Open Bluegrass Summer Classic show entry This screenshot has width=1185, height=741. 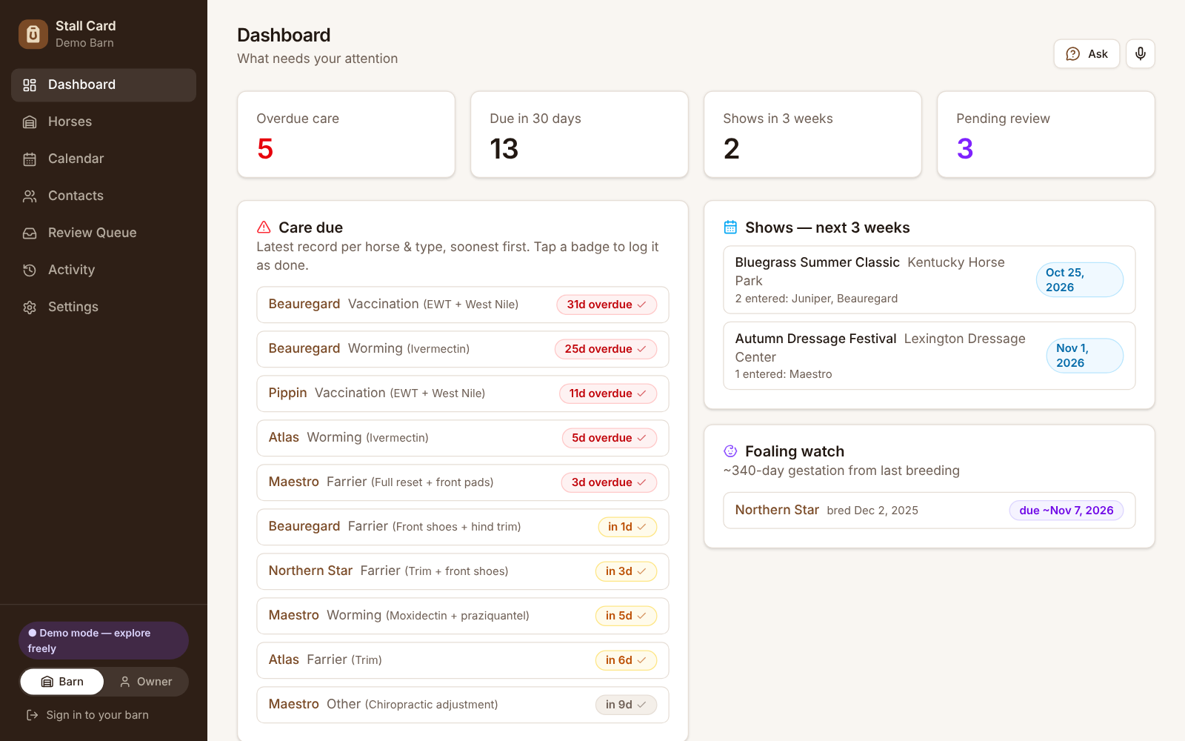pyautogui.click(x=929, y=280)
